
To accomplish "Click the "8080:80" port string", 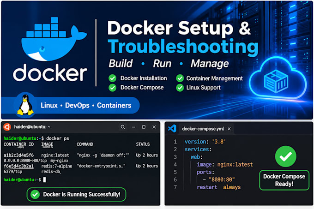I will point(222,179).
